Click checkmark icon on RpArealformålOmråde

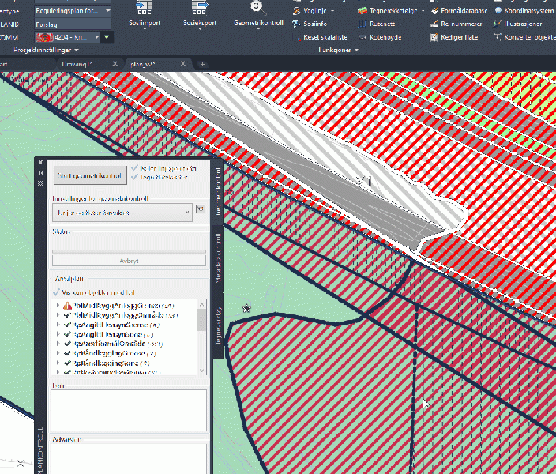[67, 344]
